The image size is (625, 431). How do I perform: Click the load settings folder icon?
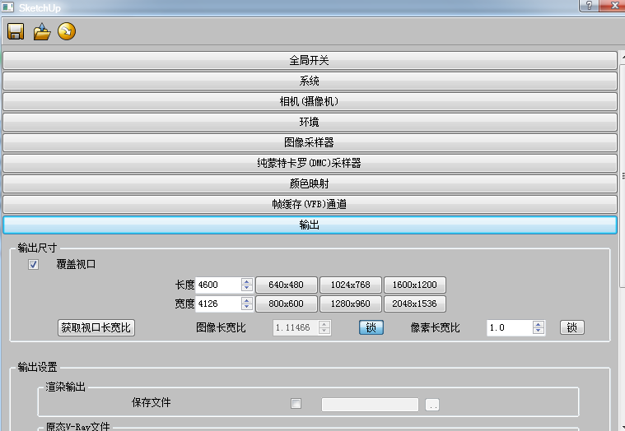coord(42,31)
